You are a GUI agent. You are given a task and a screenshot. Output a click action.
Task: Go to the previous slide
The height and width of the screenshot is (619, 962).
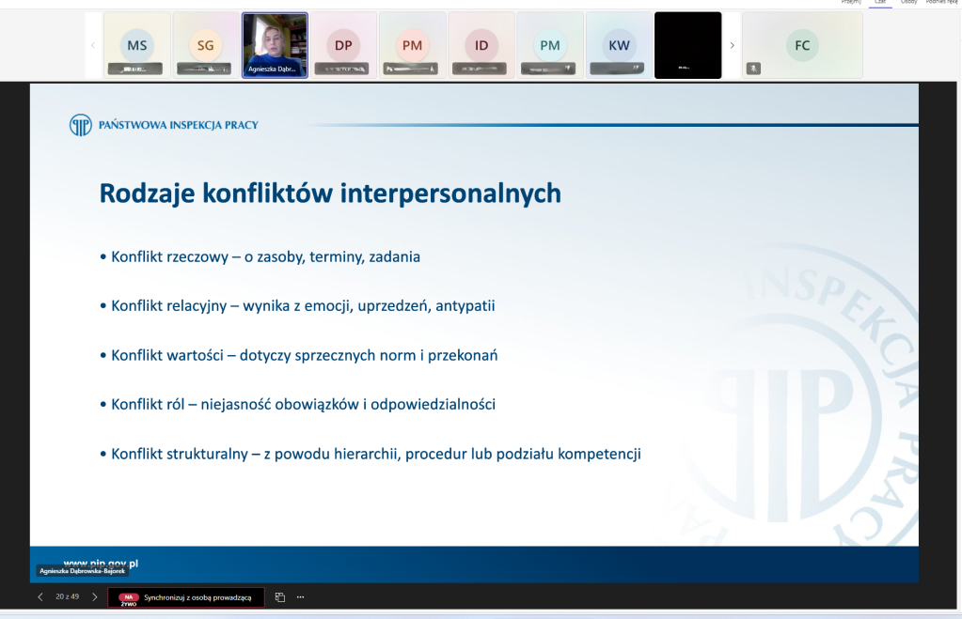39,596
